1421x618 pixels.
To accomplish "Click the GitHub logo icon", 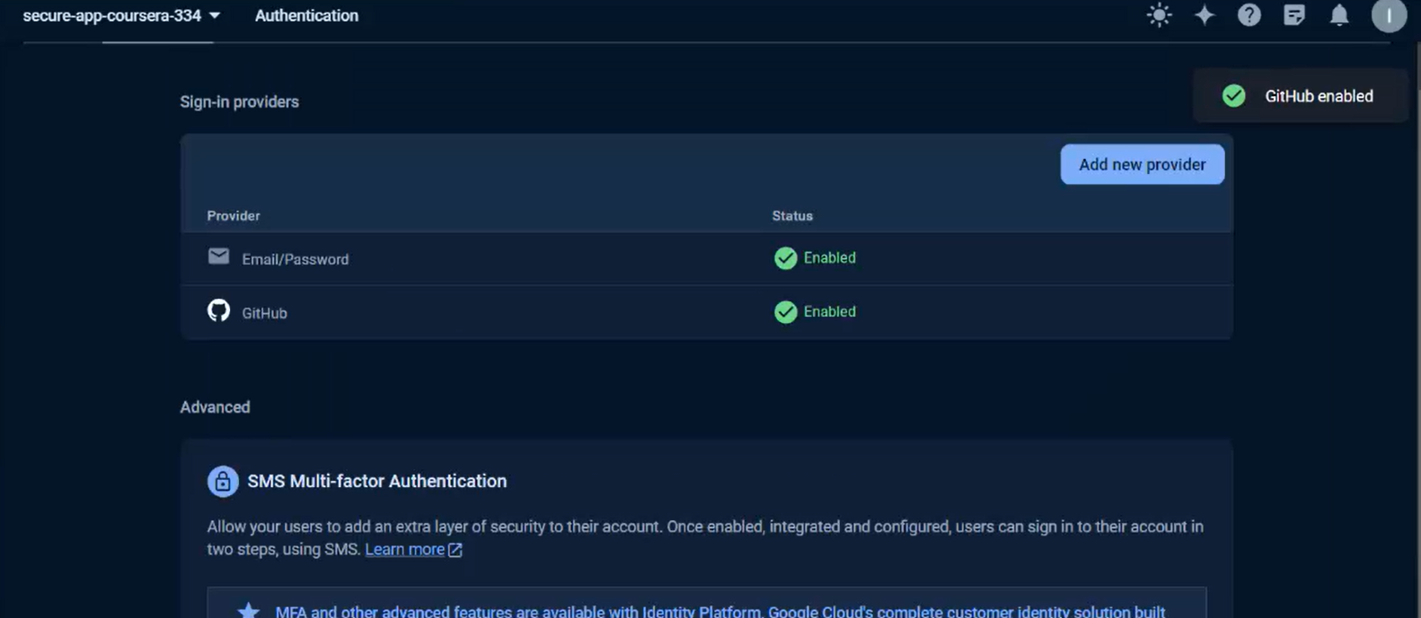I will point(218,311).
